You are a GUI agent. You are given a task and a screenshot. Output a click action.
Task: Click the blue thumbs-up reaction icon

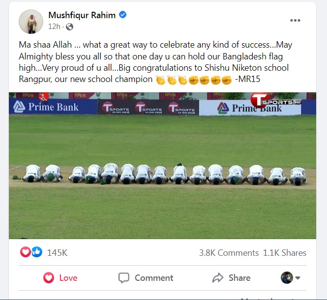click(x=37, y=252)
